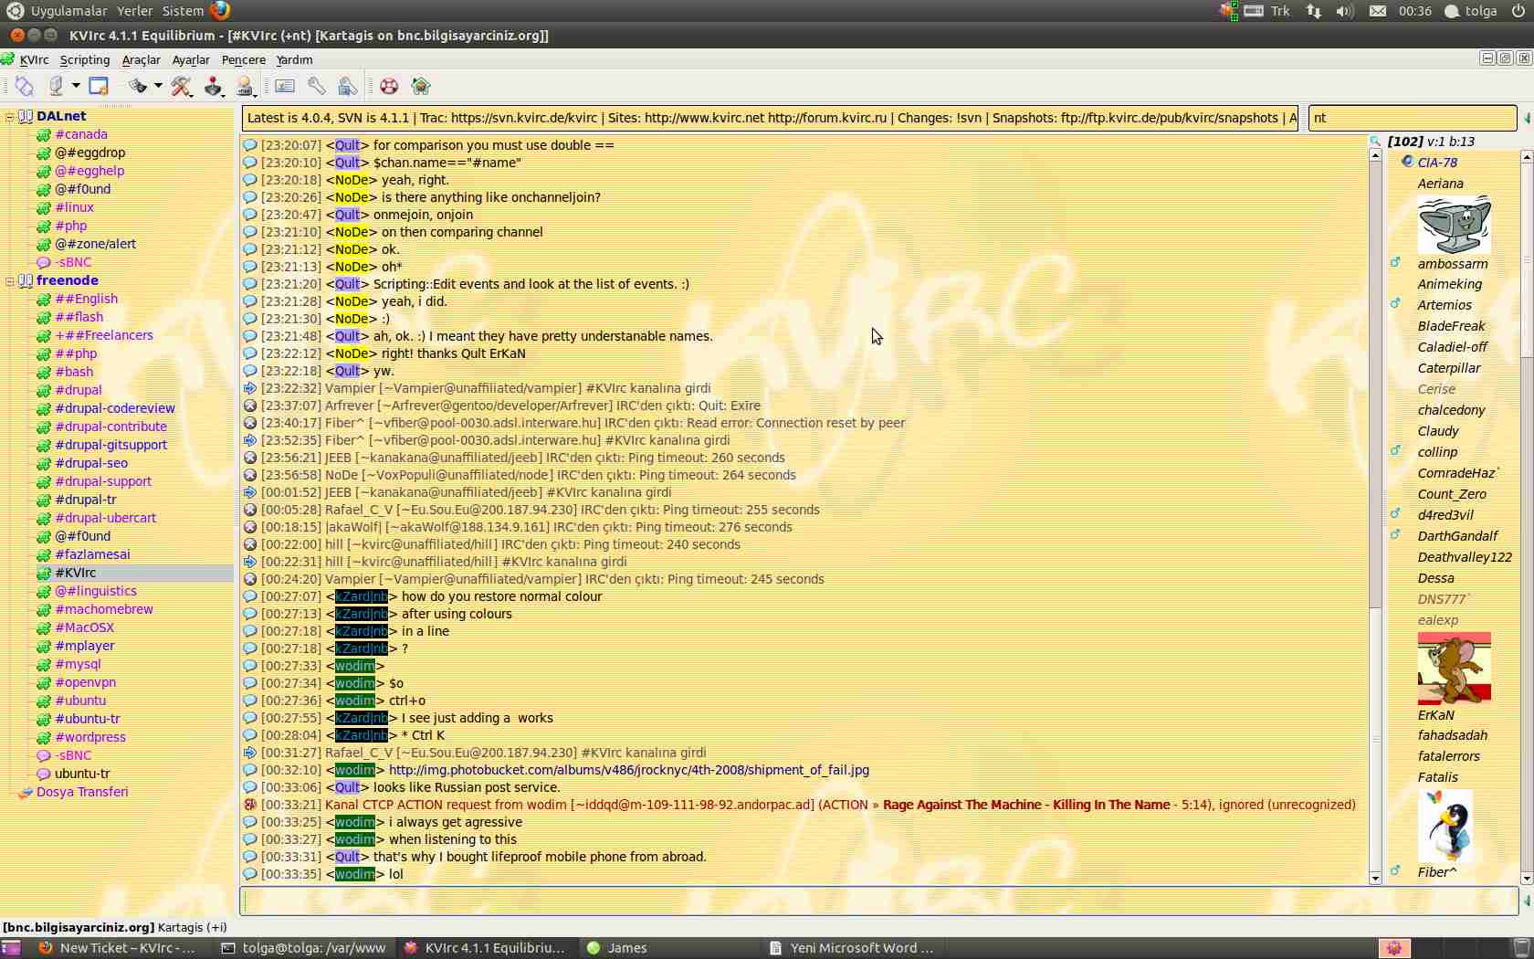Click the hammer and wrench options icon
1534x959 pixels.
[182, 86]
